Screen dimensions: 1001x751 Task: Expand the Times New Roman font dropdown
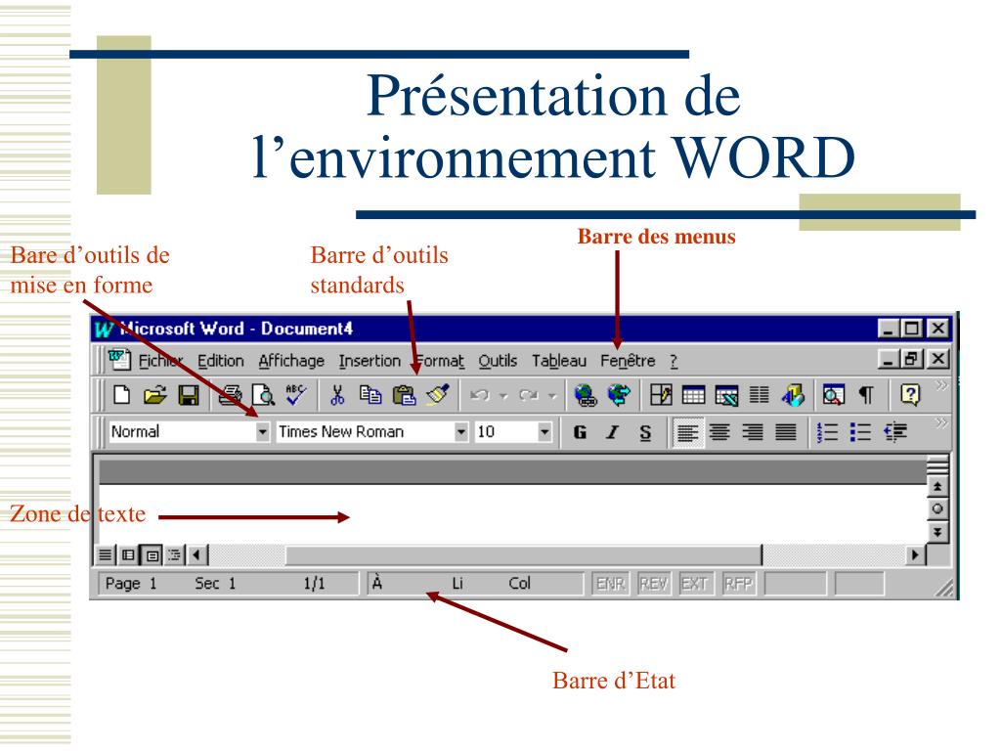[461, 432]
